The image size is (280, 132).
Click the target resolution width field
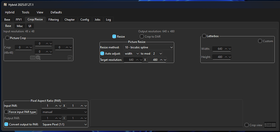pyautogui.click(x=131, y=60)
